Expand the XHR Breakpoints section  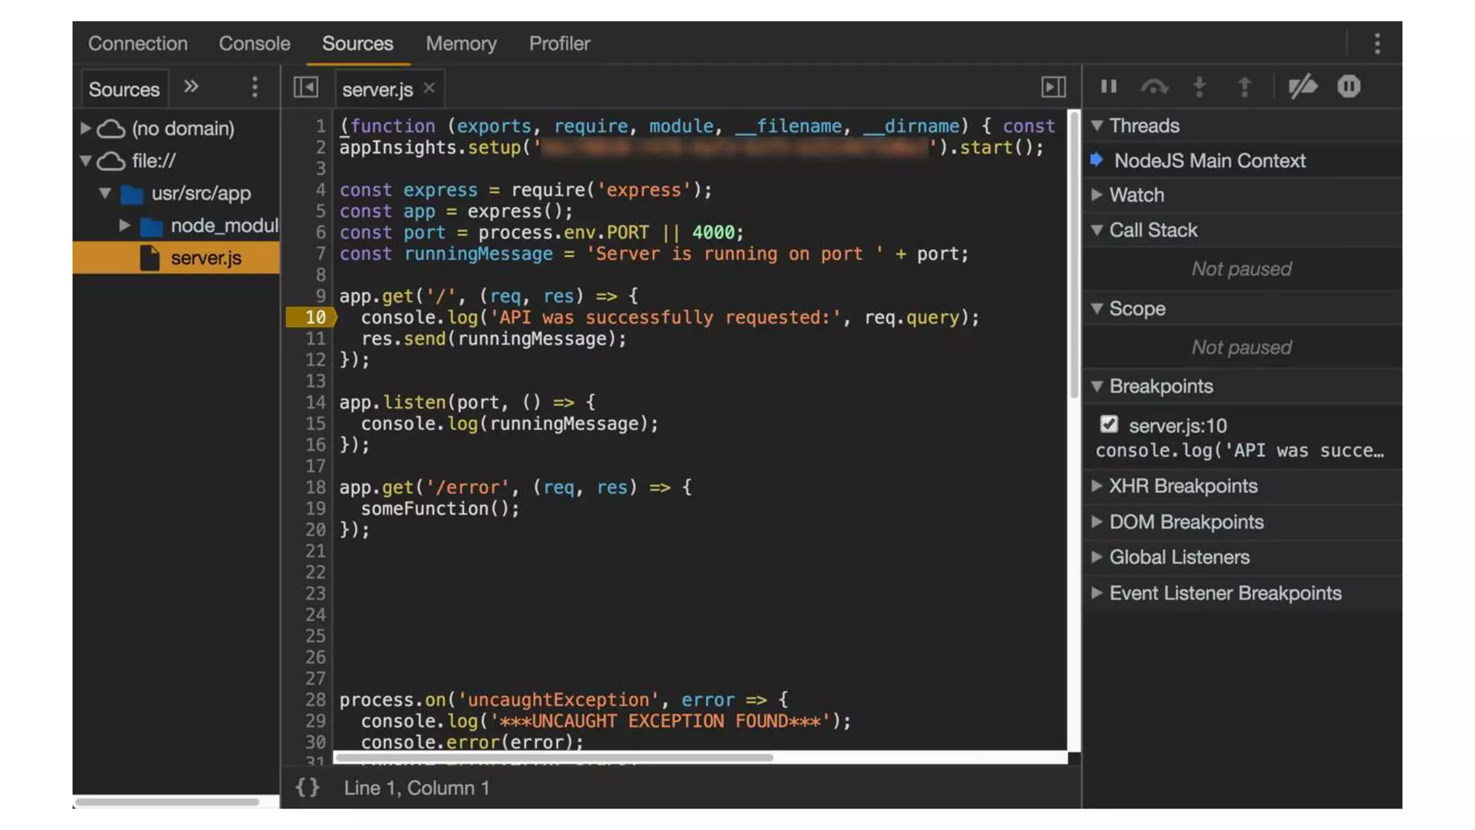pyautogui.click(x=1182, y=486)
